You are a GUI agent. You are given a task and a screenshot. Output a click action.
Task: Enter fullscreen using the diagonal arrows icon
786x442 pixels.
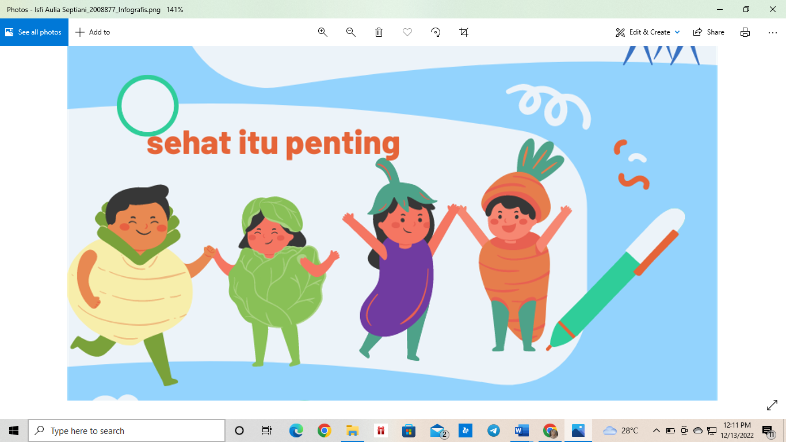[772, 406]
